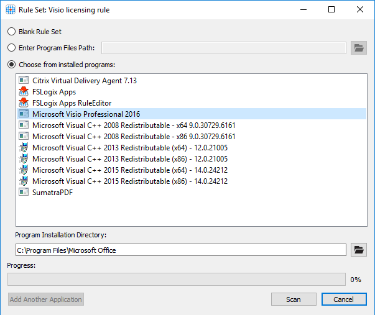Select Microsoft Visual C++ 2015 x86 entry
Image resolution: width=375 pixels, height=315 pixels.
(129, 181)
